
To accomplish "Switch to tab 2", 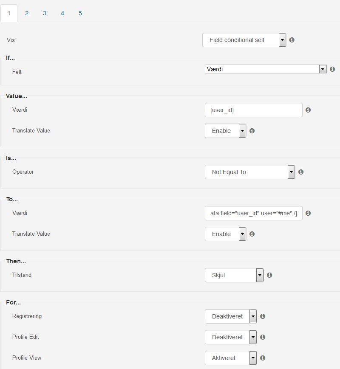I will click(x=27, y=14).
